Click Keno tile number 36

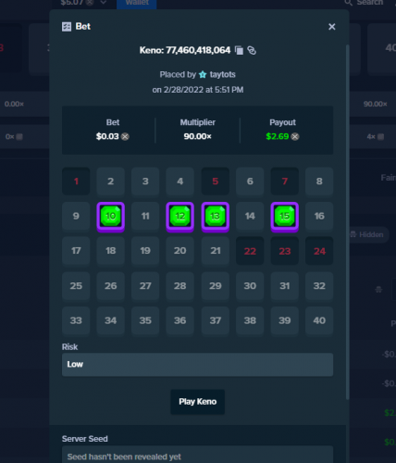(180, 320)
